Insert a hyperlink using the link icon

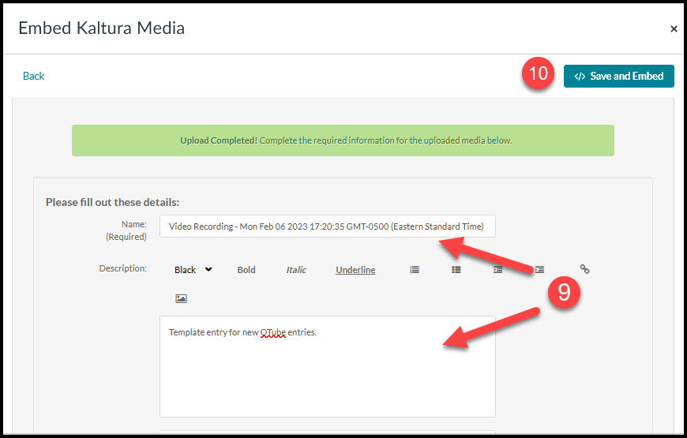pos(584,269)
